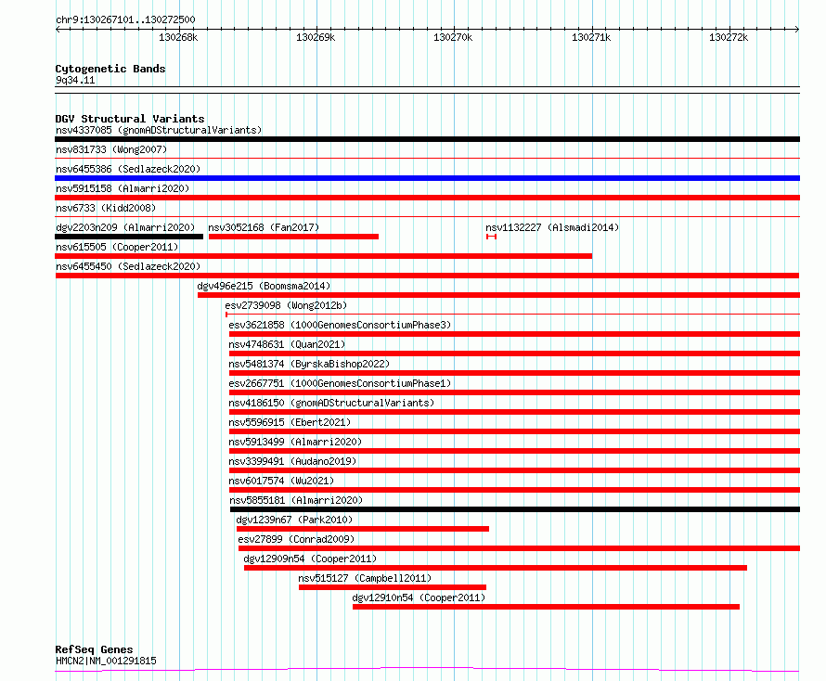The image size is (826, 681).
Task: Click the chr9:130267101..130272500 region label
Action: (x=125, y=19)
